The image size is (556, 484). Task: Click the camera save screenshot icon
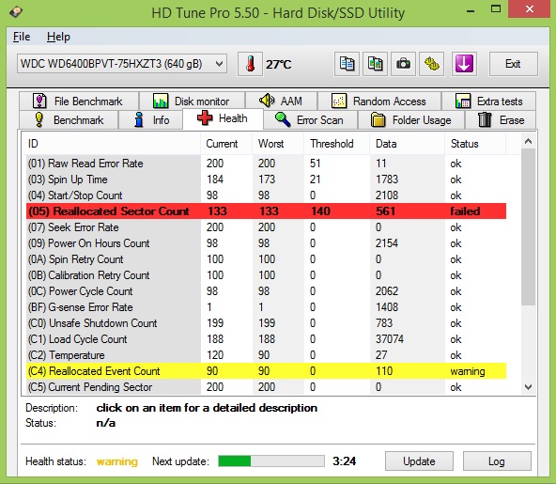tap(403, 64)
